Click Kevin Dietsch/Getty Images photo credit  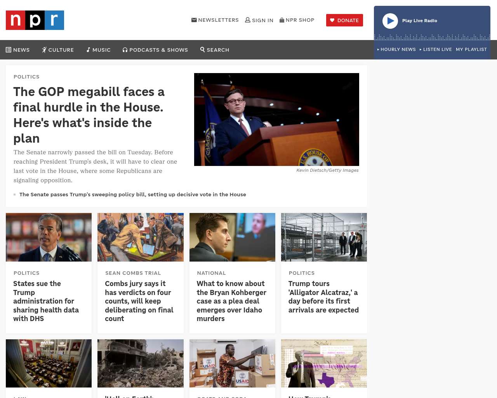(x=327, y=170)
